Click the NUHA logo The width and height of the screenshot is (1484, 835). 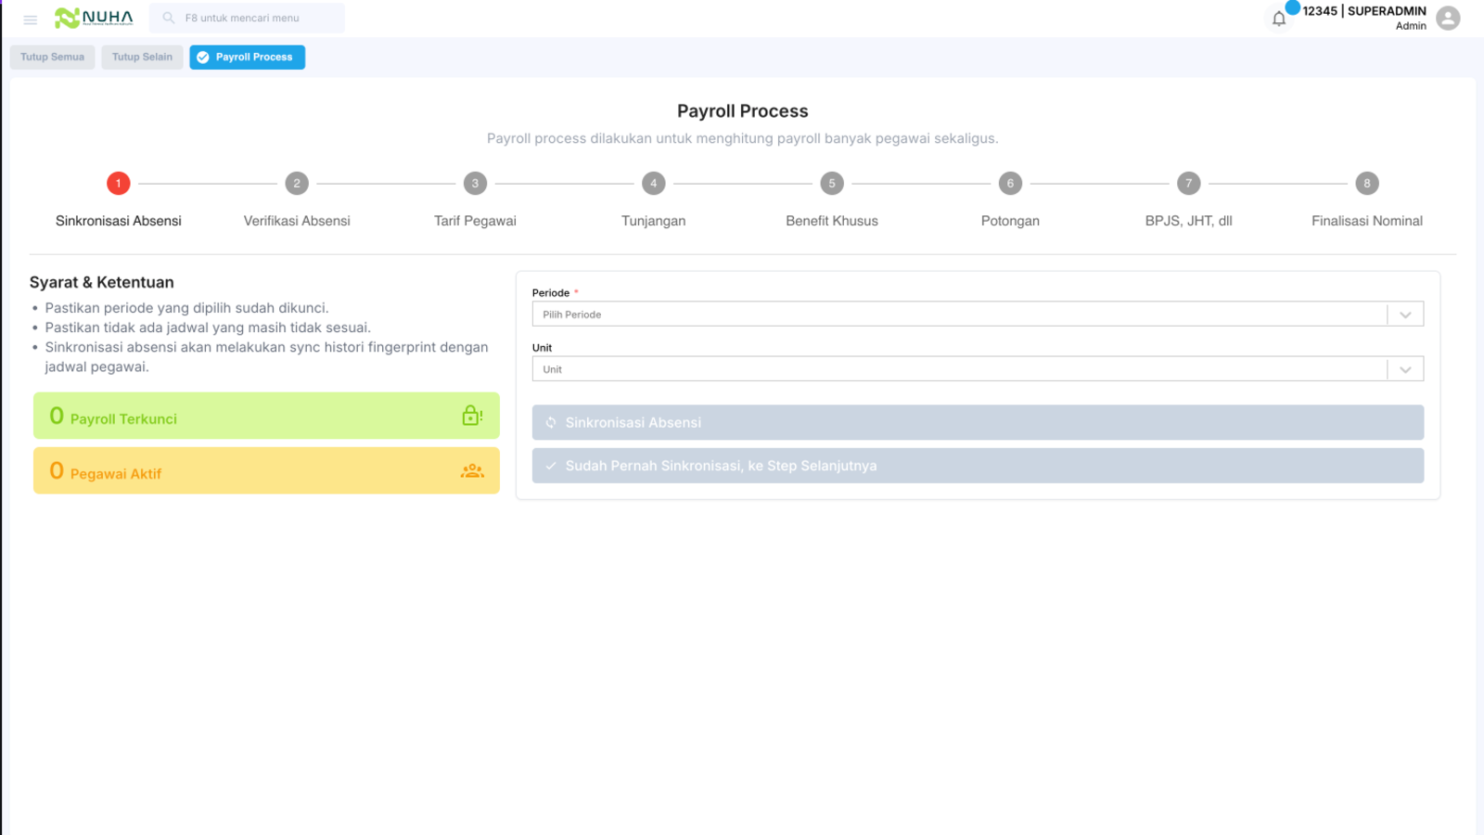point(94,18)
